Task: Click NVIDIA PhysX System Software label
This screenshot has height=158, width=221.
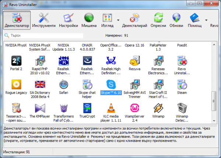Action: pyautogui.click(x=40, y=47)
